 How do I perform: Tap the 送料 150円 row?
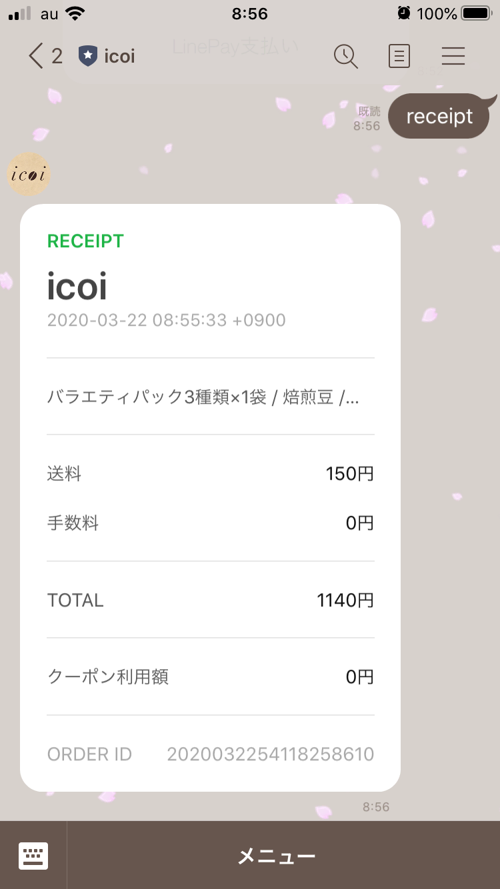210,474
